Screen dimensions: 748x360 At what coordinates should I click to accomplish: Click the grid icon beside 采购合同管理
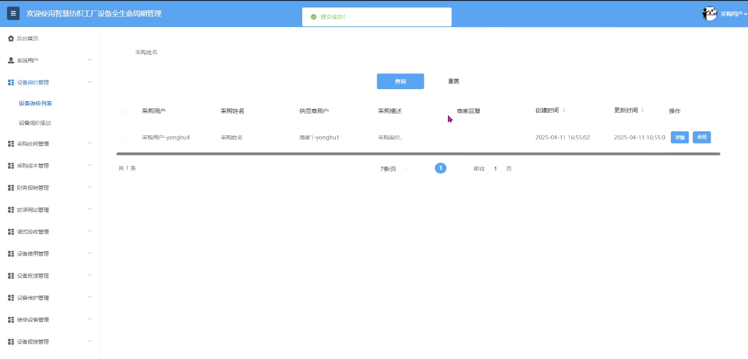pos(11,144)
